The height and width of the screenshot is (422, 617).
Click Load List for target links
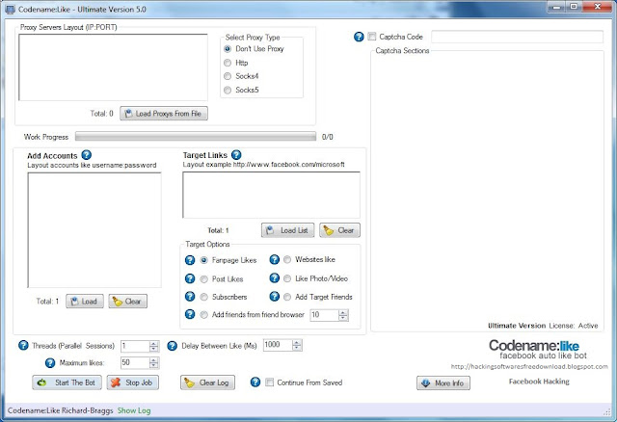[287, 230]
